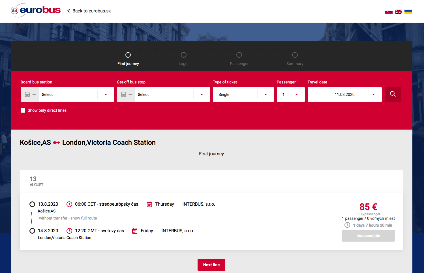Open Travel date dropdown arrow
424x273 pixels.
(x=373, y=94)
